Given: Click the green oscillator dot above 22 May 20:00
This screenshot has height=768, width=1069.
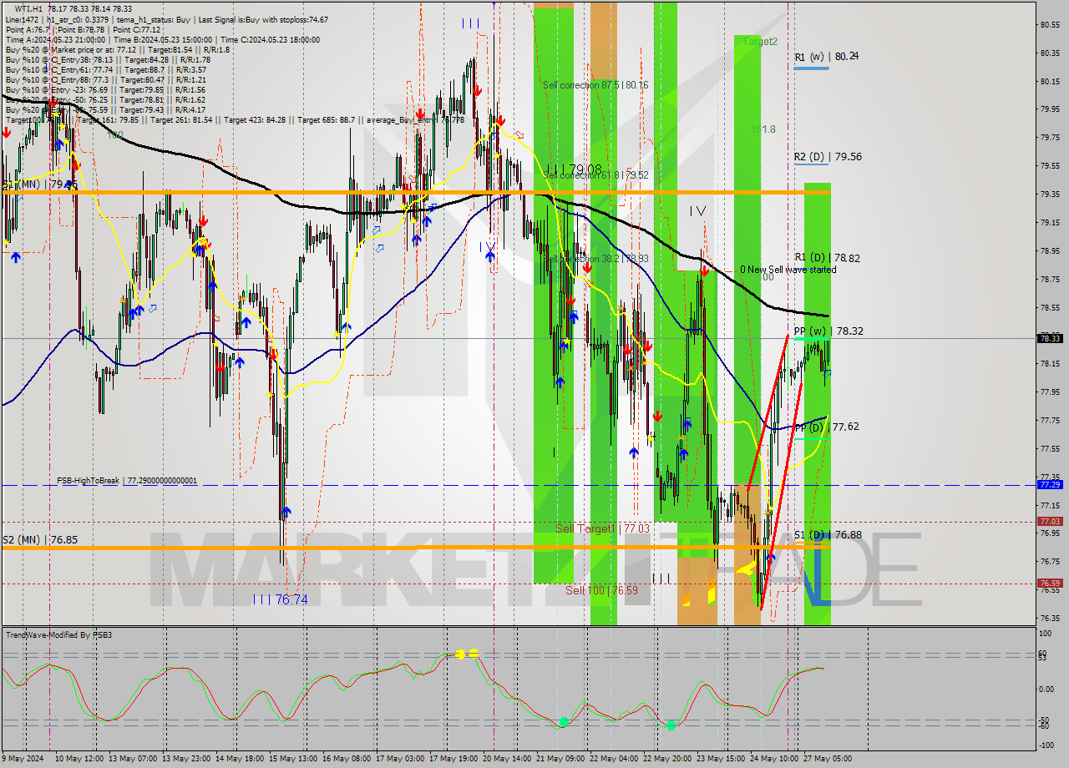Looking at the screenshot, I should coord(671,725).
